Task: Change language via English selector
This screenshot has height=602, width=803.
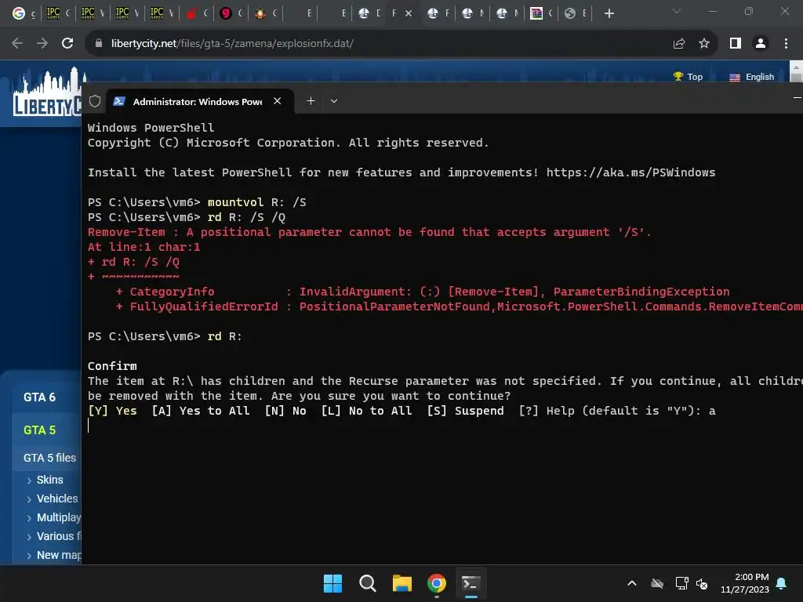Action: coord(751,77)
